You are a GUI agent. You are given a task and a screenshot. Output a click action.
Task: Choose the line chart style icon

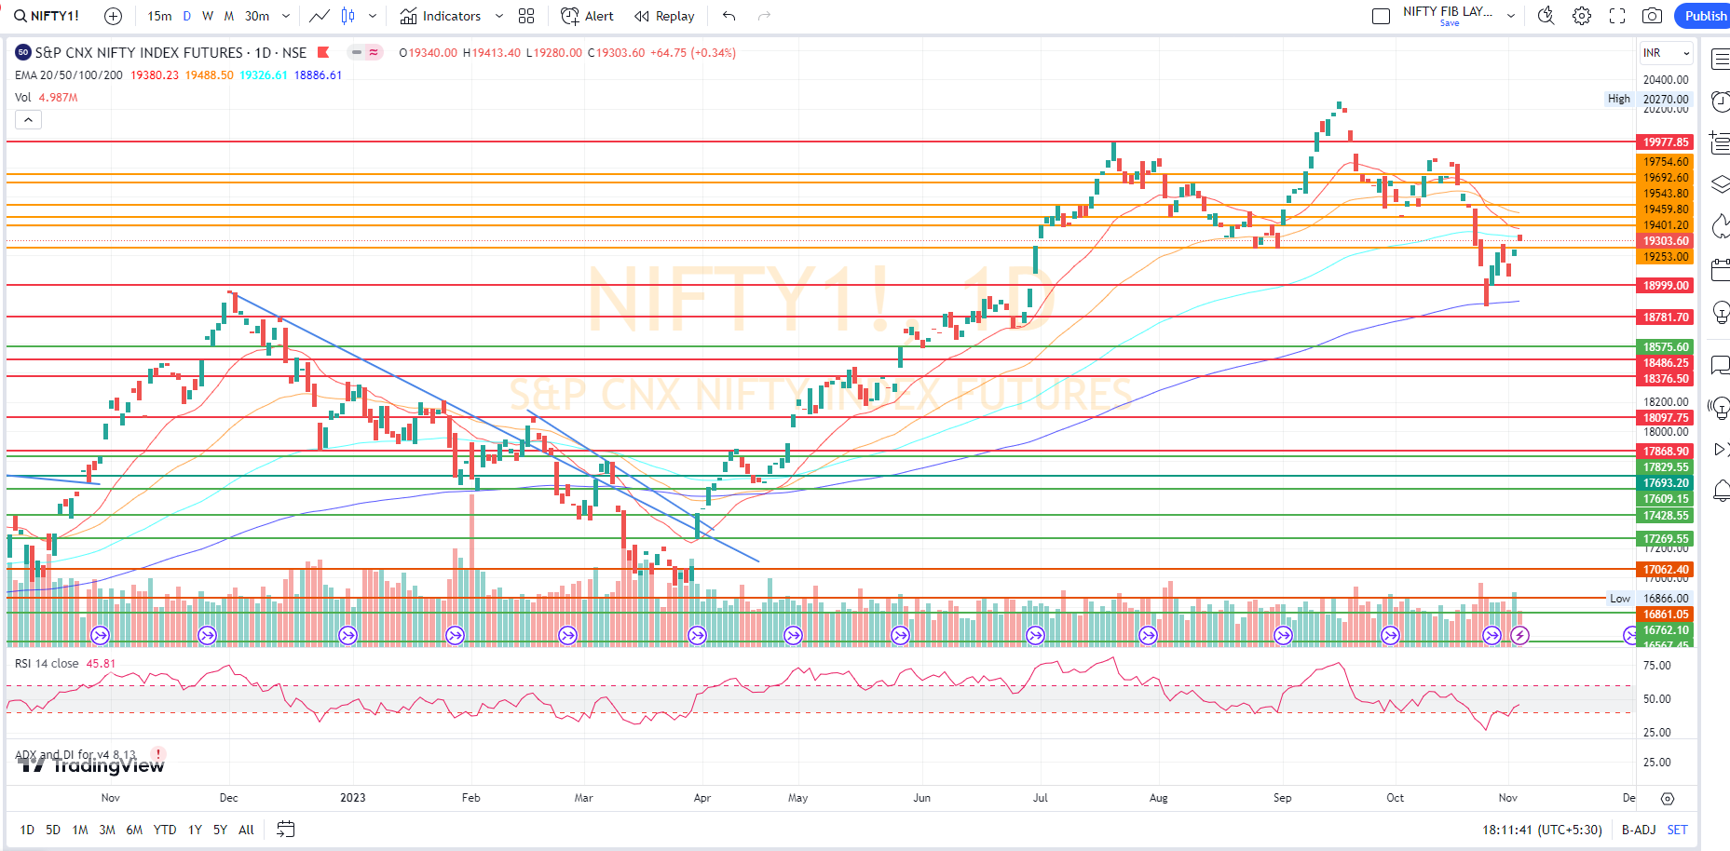pos(320,16)
